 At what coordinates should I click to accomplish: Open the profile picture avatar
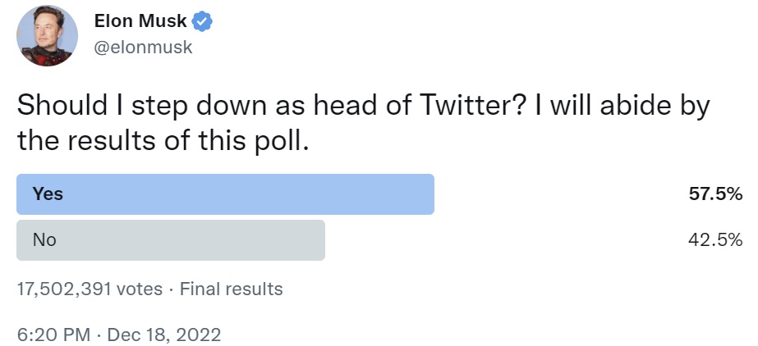tap(47, 34)
